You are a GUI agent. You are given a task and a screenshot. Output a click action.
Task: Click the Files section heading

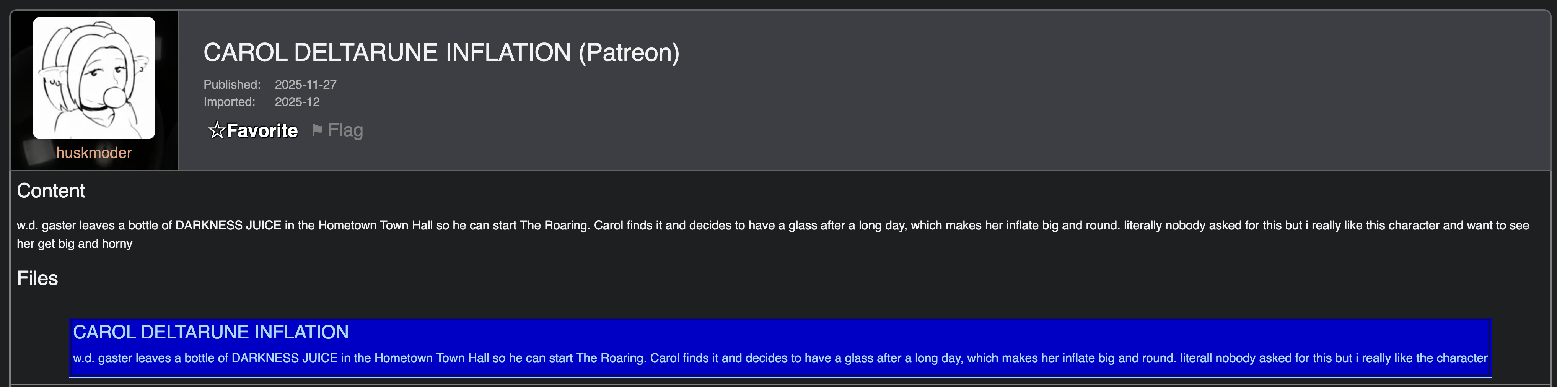tap(37, 278)
